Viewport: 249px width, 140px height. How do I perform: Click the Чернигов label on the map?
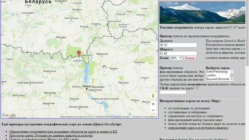pyautogui.click(x=102, y=54)
